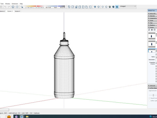This screenshot has width=157, height=118.
Task: Click the Measurements box in status bar
Action: [x=5, y=110]
